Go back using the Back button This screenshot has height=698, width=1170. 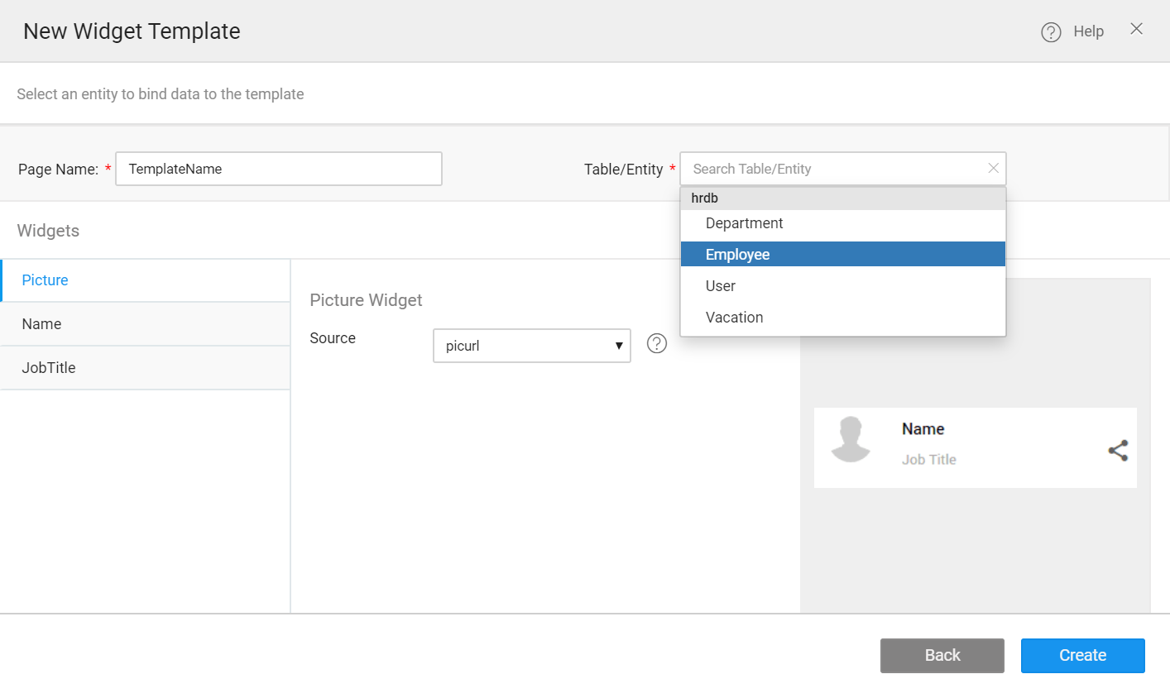click(942, 656)
